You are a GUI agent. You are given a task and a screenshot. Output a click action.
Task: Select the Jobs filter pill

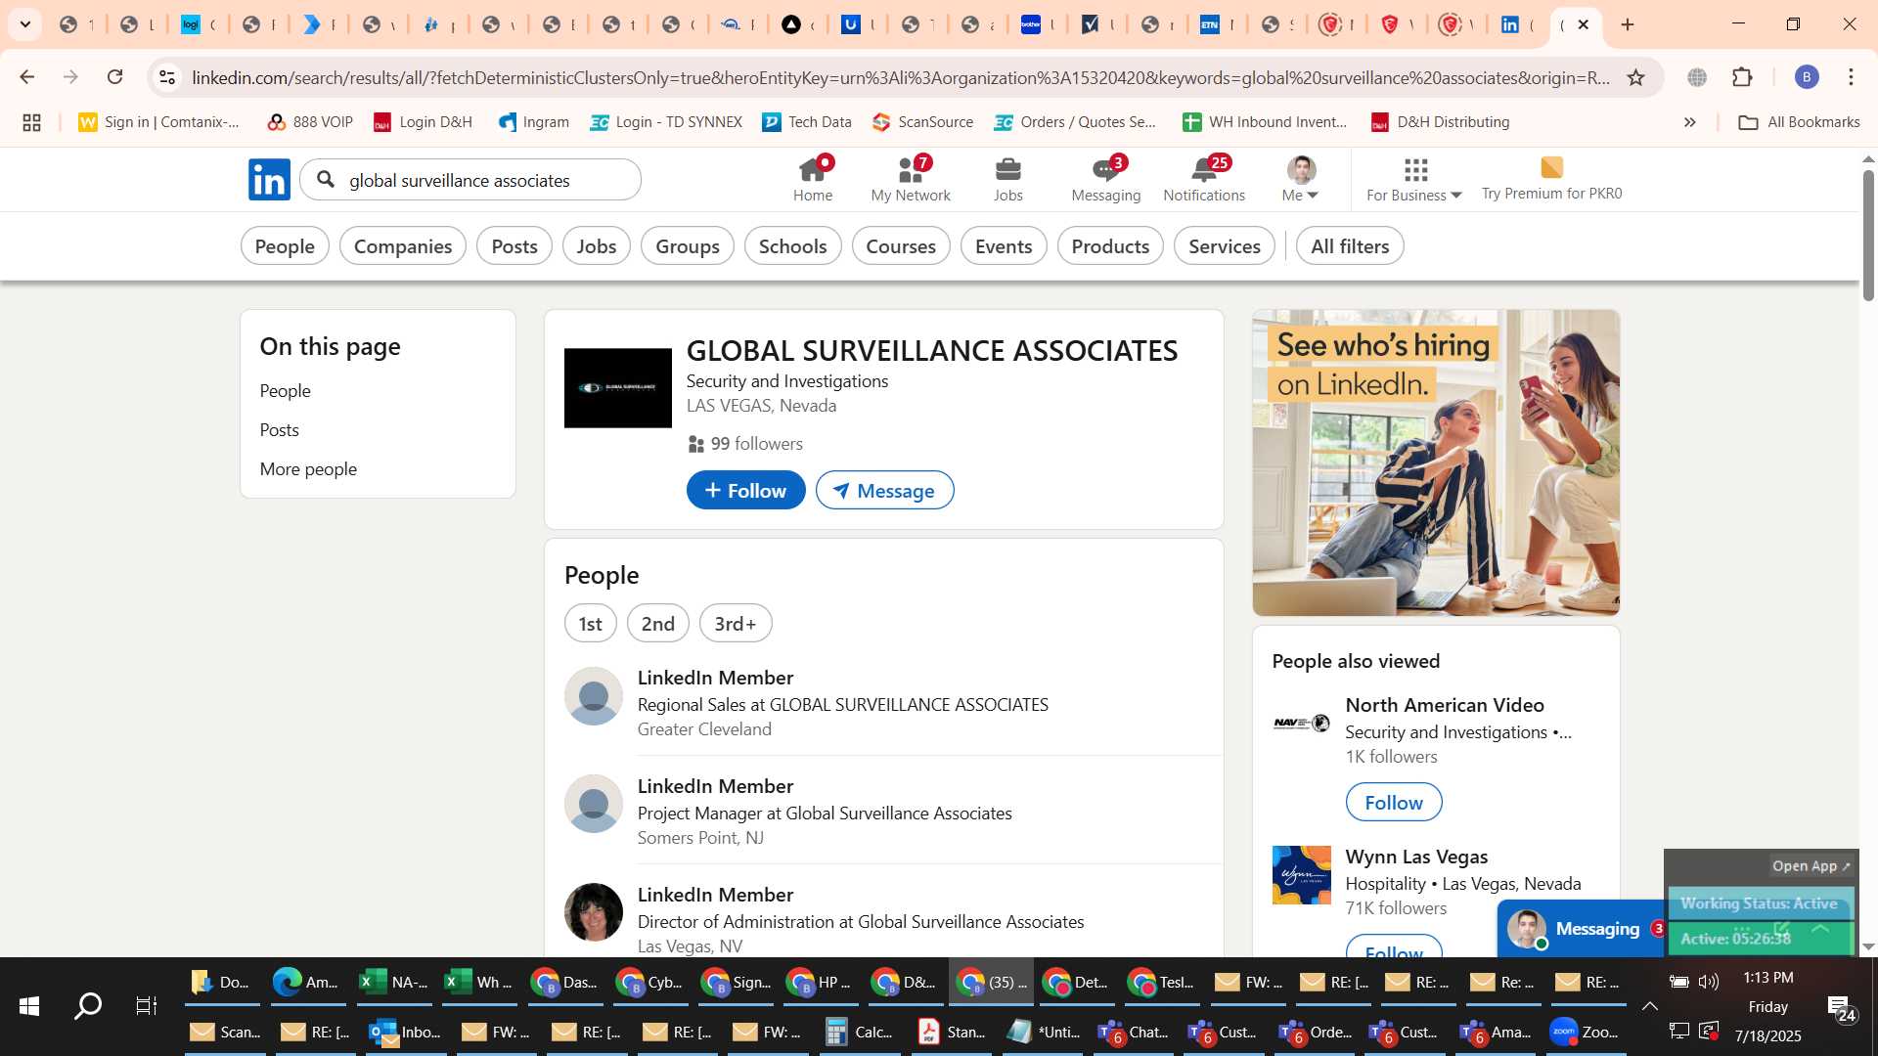point(597,246)
